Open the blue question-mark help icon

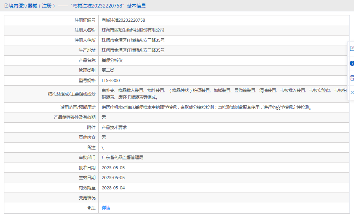tap(352, 64)
